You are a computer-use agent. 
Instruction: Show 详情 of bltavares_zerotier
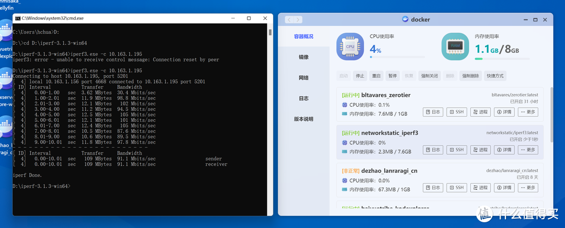[504, 112]
